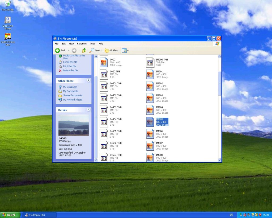272x218 pixels.
Task: Open My Computer from Other Places
Action: [70, 87]
